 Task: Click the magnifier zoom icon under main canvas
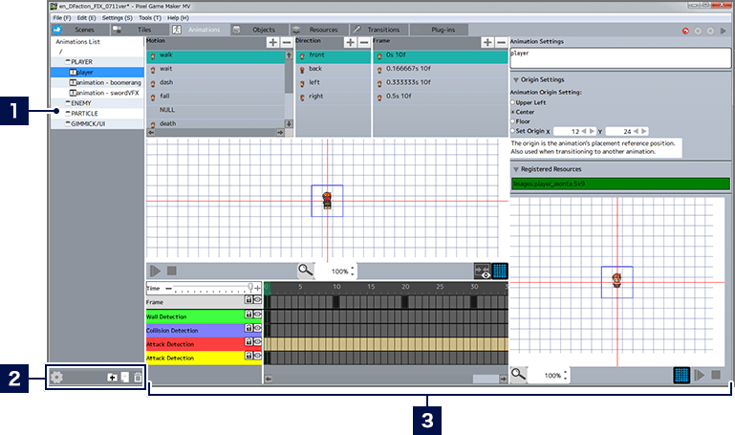click(x=305, y=271)
